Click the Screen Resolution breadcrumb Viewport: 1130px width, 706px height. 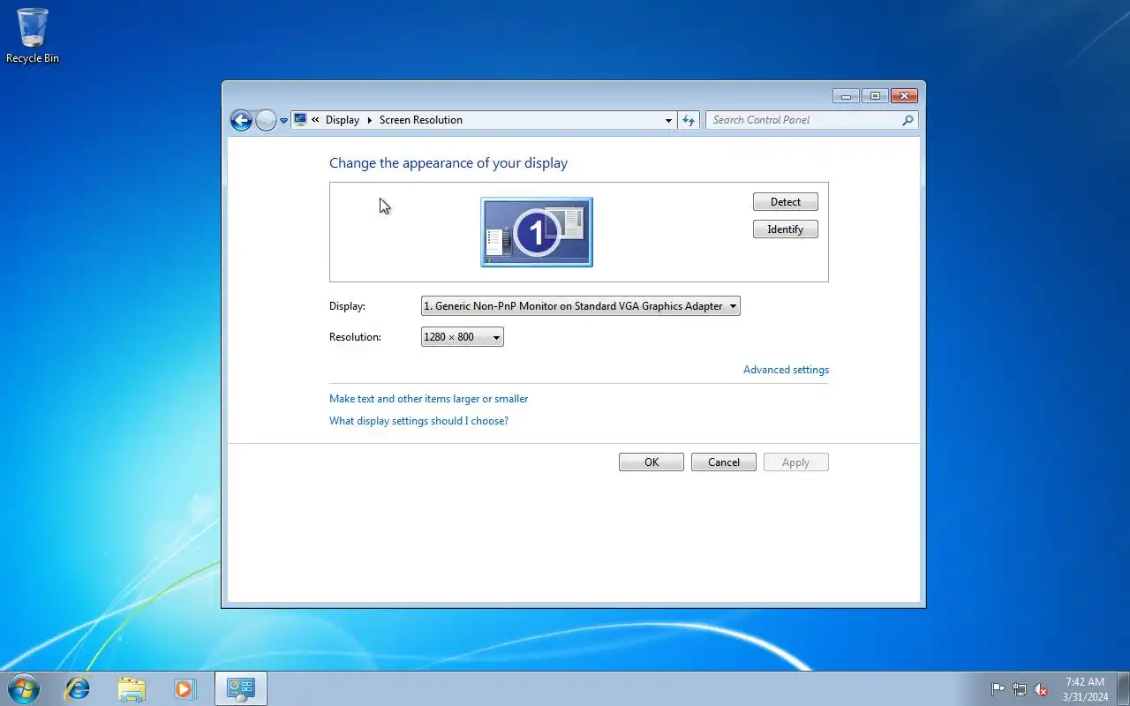click(421, 120)
